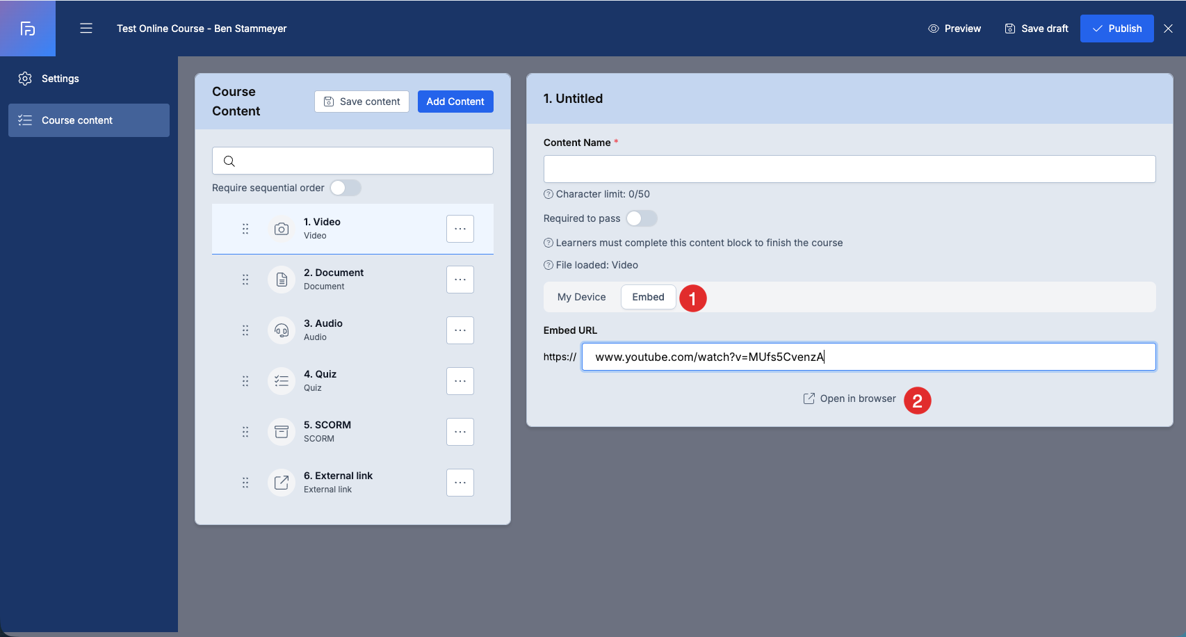Click the help icon beside Learners must complete

pos(549,243)
